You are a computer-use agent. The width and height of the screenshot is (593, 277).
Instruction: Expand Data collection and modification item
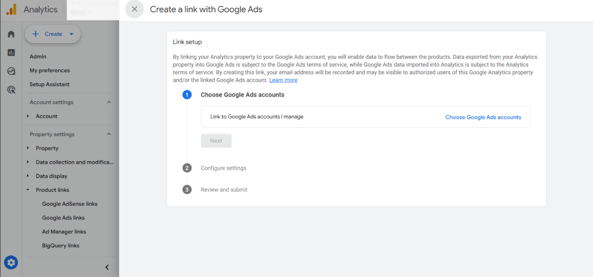click(28, 162)
